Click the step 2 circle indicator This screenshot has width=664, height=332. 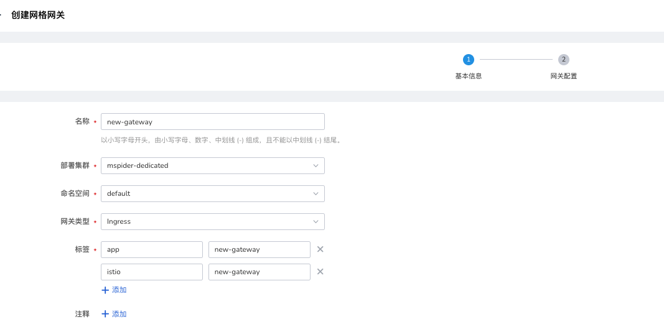(563, 60)
